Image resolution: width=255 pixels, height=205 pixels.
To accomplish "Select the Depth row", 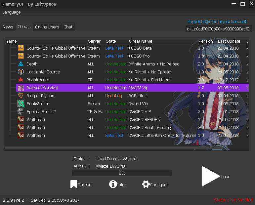I will point(132,64).
